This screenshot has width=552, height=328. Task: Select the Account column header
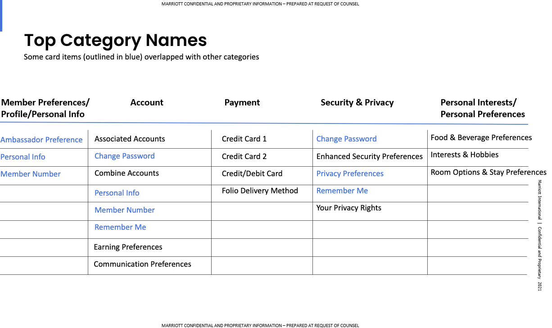(147, 103)
